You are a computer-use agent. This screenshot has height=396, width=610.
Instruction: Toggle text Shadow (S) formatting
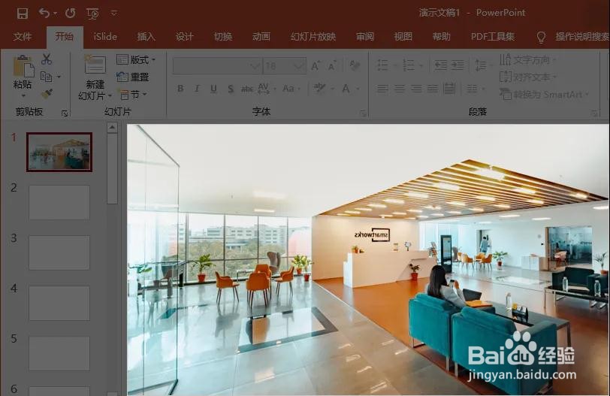coord(231,89)
